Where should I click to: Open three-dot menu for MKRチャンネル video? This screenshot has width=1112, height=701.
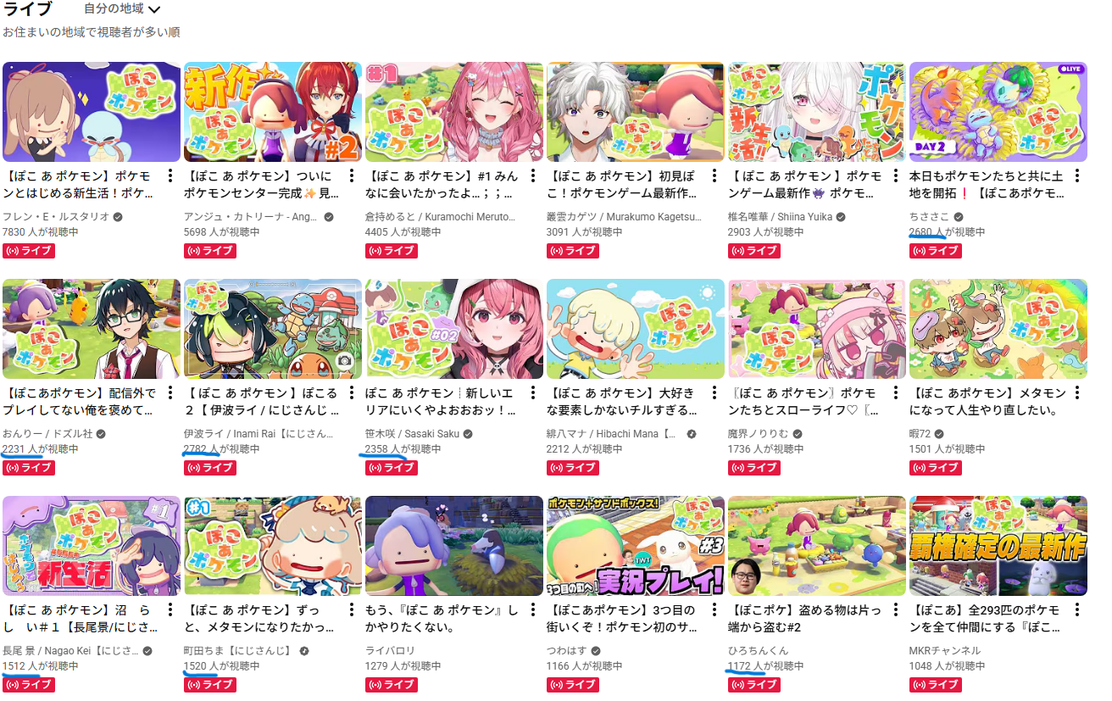(1078, 610)
